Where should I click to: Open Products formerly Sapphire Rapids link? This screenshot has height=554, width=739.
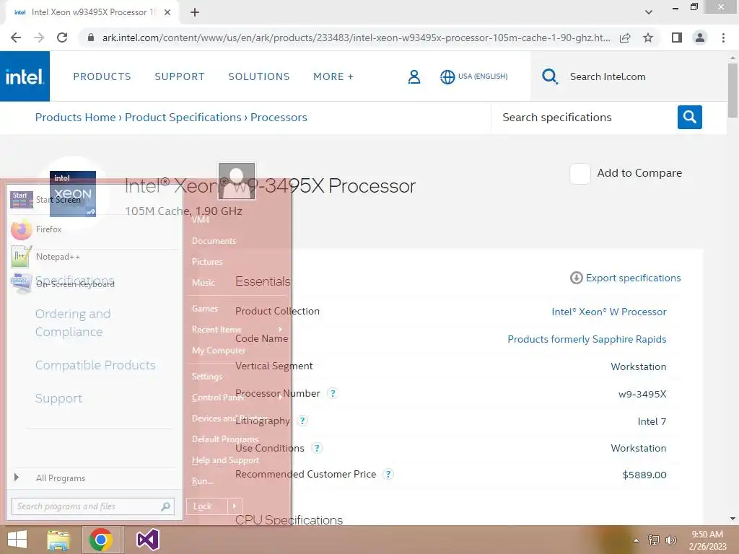(587, 339)
